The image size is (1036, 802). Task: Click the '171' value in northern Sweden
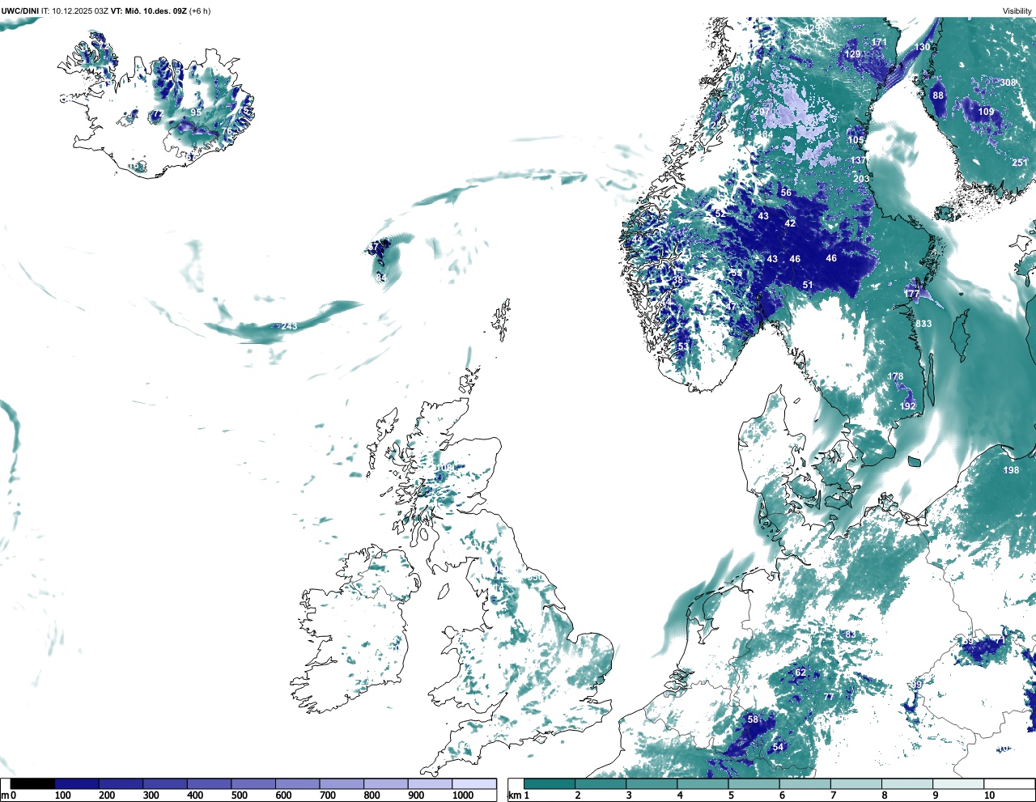pos(880,42)
